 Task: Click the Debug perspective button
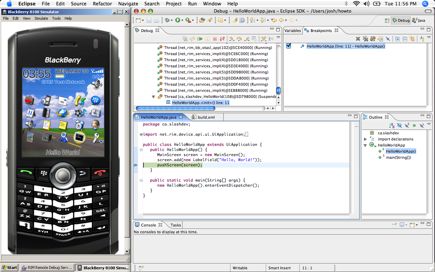click(x=401, y=20)
